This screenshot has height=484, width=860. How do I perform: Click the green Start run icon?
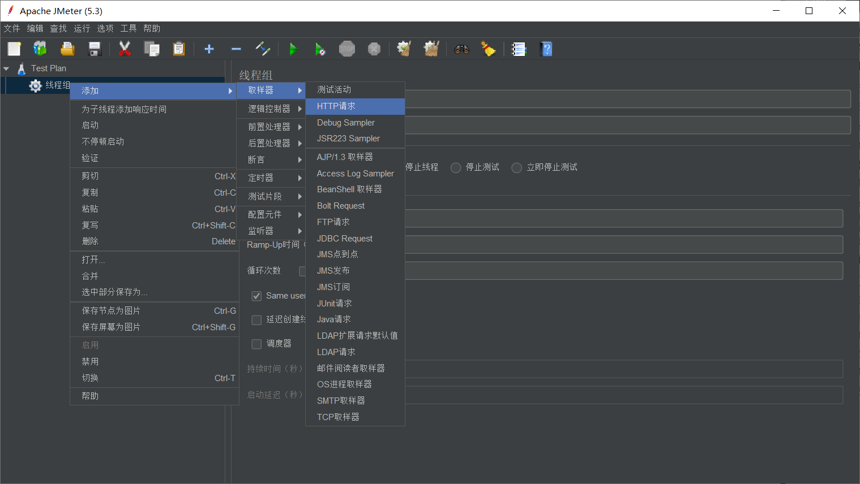coord(293,49)
